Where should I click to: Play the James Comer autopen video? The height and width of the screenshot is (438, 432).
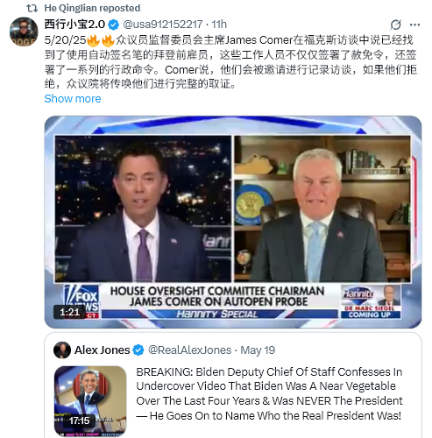(233, 222)
